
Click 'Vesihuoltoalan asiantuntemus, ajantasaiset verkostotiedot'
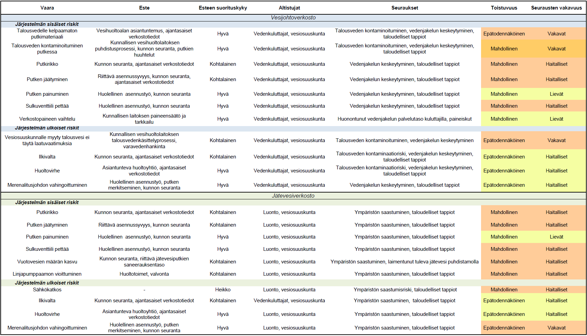pos(144,34)
